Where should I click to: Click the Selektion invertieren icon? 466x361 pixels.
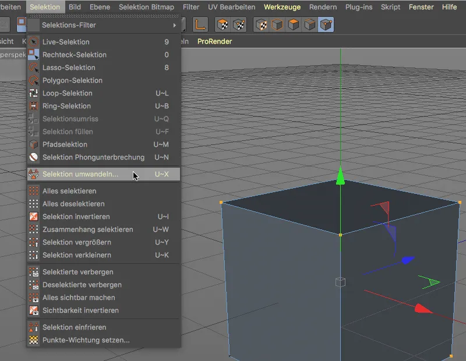click(x=34, y=217)
